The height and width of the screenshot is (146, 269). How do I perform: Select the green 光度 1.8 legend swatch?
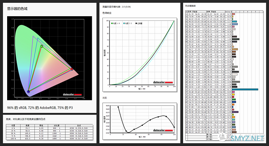pos(112,23)
